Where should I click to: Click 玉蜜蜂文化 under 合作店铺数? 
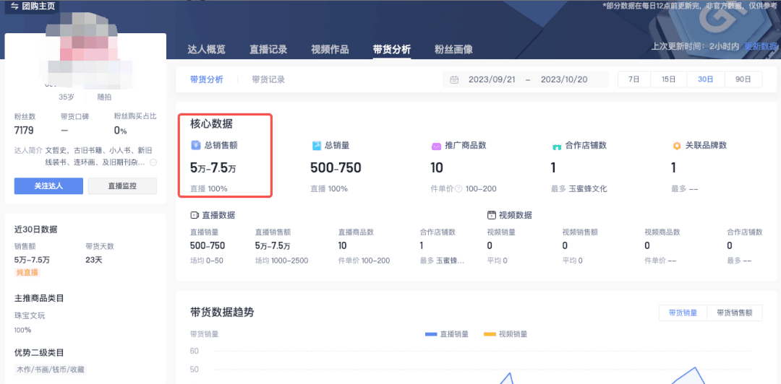pyautogui.click(x=588, y=189)
